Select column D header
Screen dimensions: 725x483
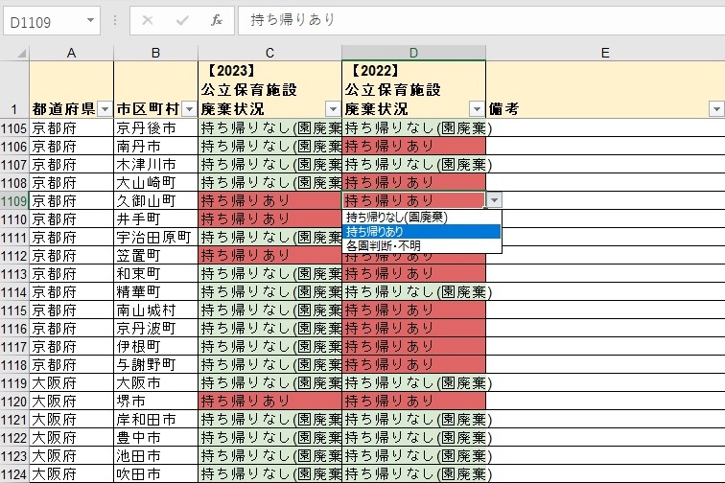414,53
